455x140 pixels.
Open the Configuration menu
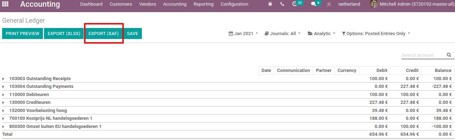click(234, 4)
